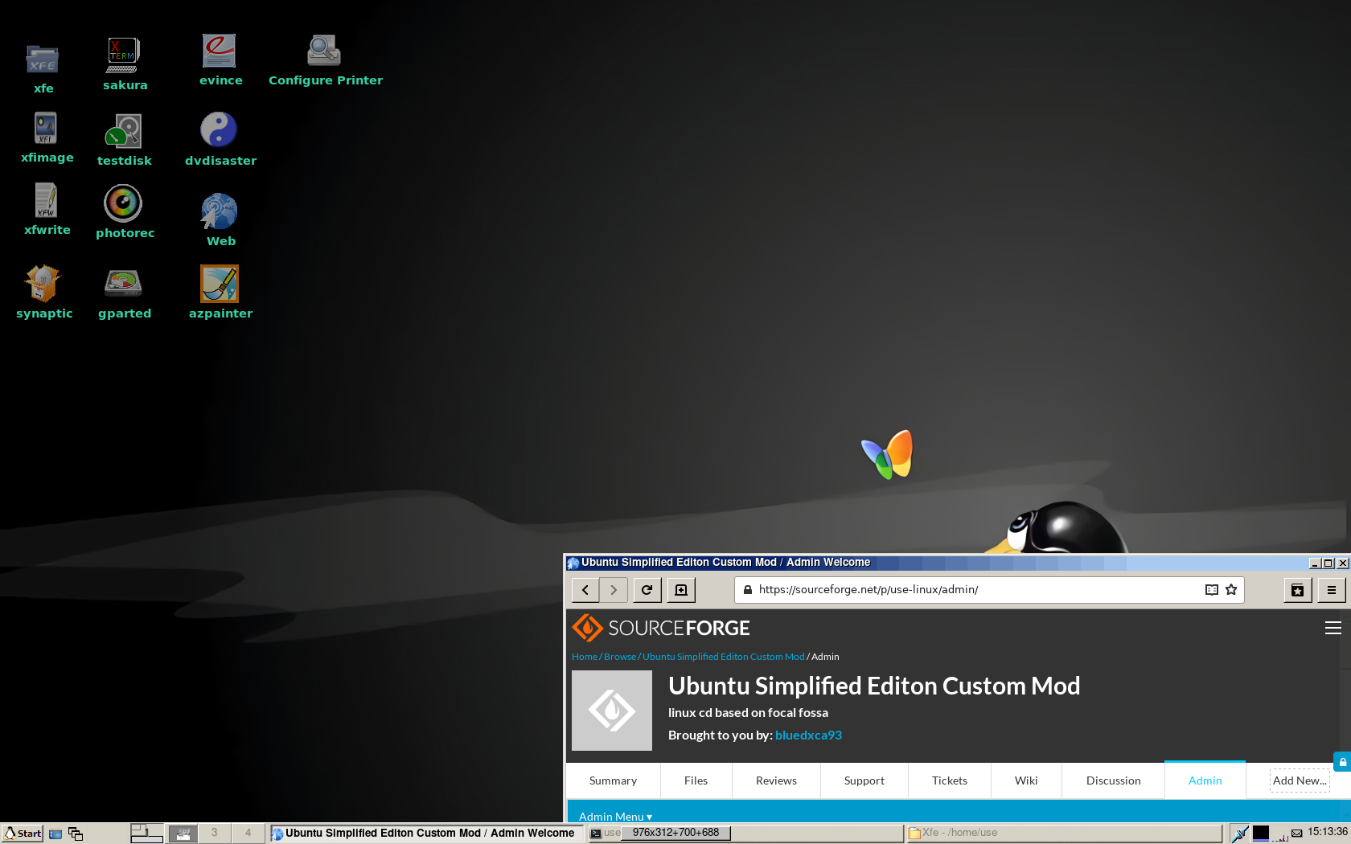Open the browser hamburger menu

(x=1332, y=590)
